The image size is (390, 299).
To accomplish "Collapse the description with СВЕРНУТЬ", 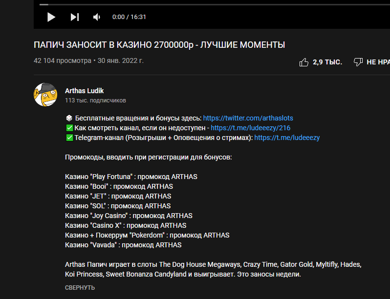I will 80,288.
